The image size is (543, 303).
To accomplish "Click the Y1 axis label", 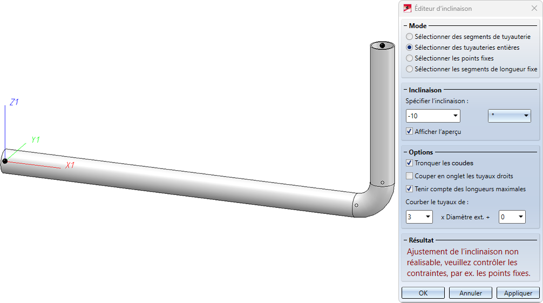I will (x=35, y=140).
